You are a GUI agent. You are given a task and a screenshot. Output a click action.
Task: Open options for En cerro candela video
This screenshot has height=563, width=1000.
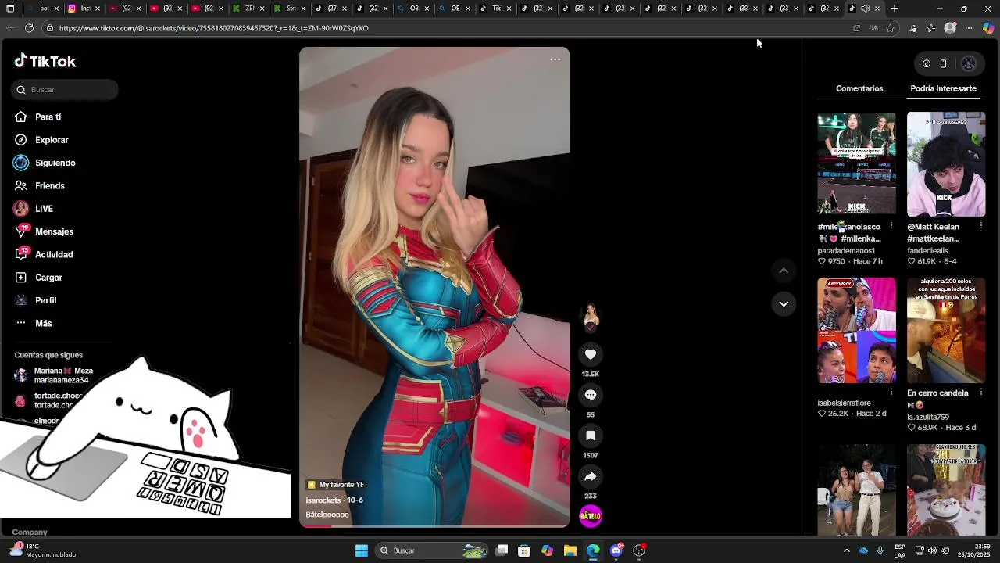981,393
